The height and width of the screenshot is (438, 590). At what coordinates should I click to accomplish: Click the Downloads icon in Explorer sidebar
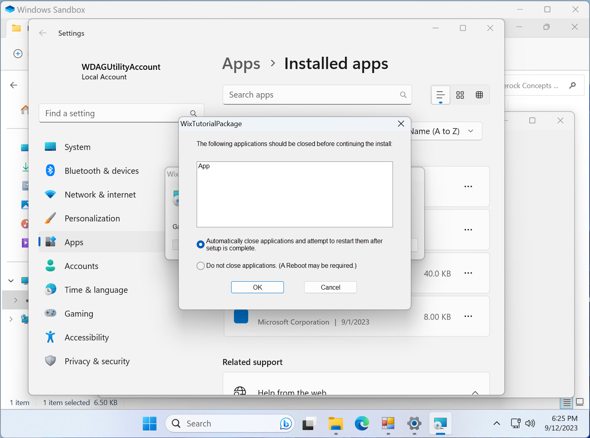pyautogui.click(x=25, y=167)
